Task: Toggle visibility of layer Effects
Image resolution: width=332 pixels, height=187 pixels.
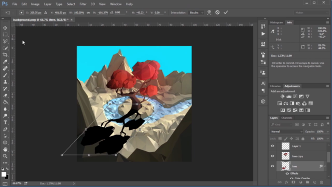Action: click(287, 173)
